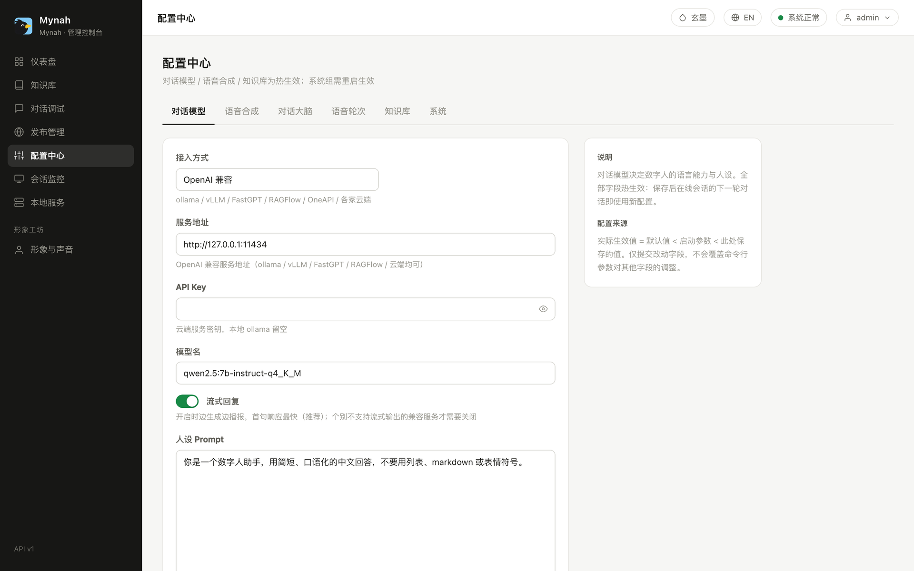Click the green status dot indicator
This screenshot has height=571, width=914.
[x=781, y=18]
